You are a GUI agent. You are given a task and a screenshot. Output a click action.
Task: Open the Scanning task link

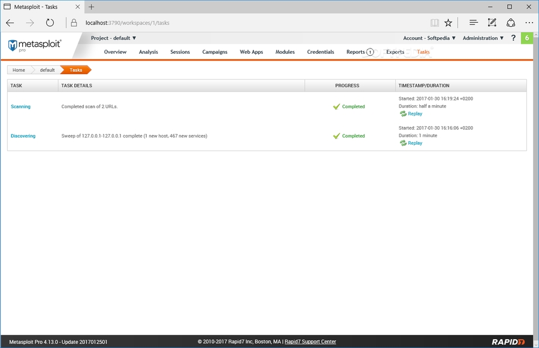pos(20,106)
